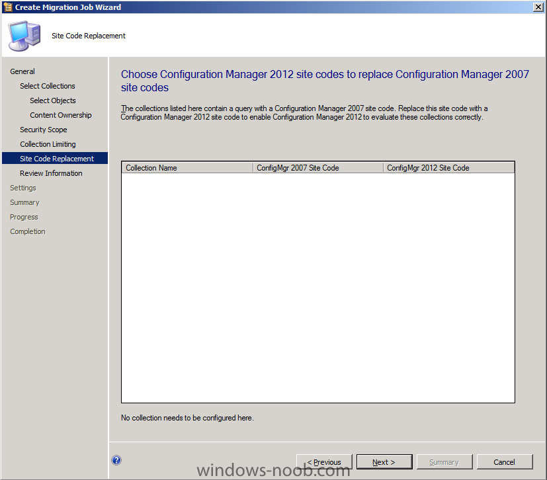Open the Security Scope step
Screen dimensions: 547x480
click(x=43, y=130)
